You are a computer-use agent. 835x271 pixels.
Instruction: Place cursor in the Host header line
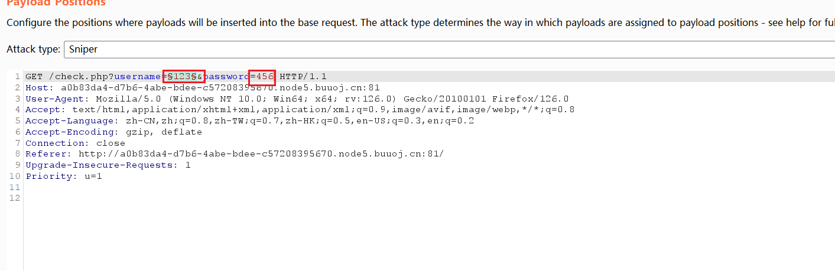203,88
